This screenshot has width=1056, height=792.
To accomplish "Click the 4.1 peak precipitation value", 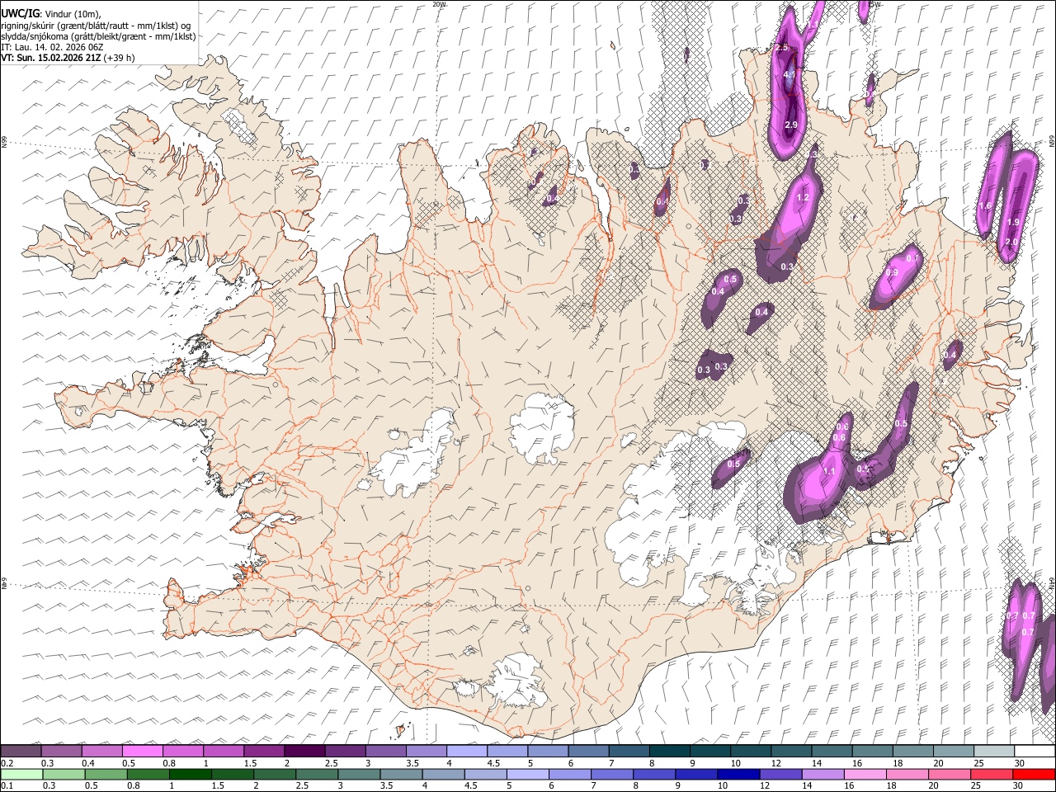I will (x=790, y=75).
